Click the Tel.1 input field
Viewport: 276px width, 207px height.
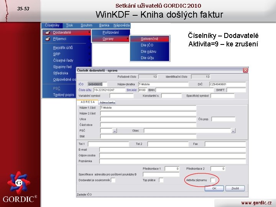(108, 144)
